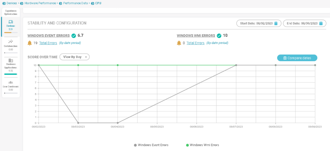Open the Start Date picker field
Screen dimensions: 330x151
click(258, 23)
